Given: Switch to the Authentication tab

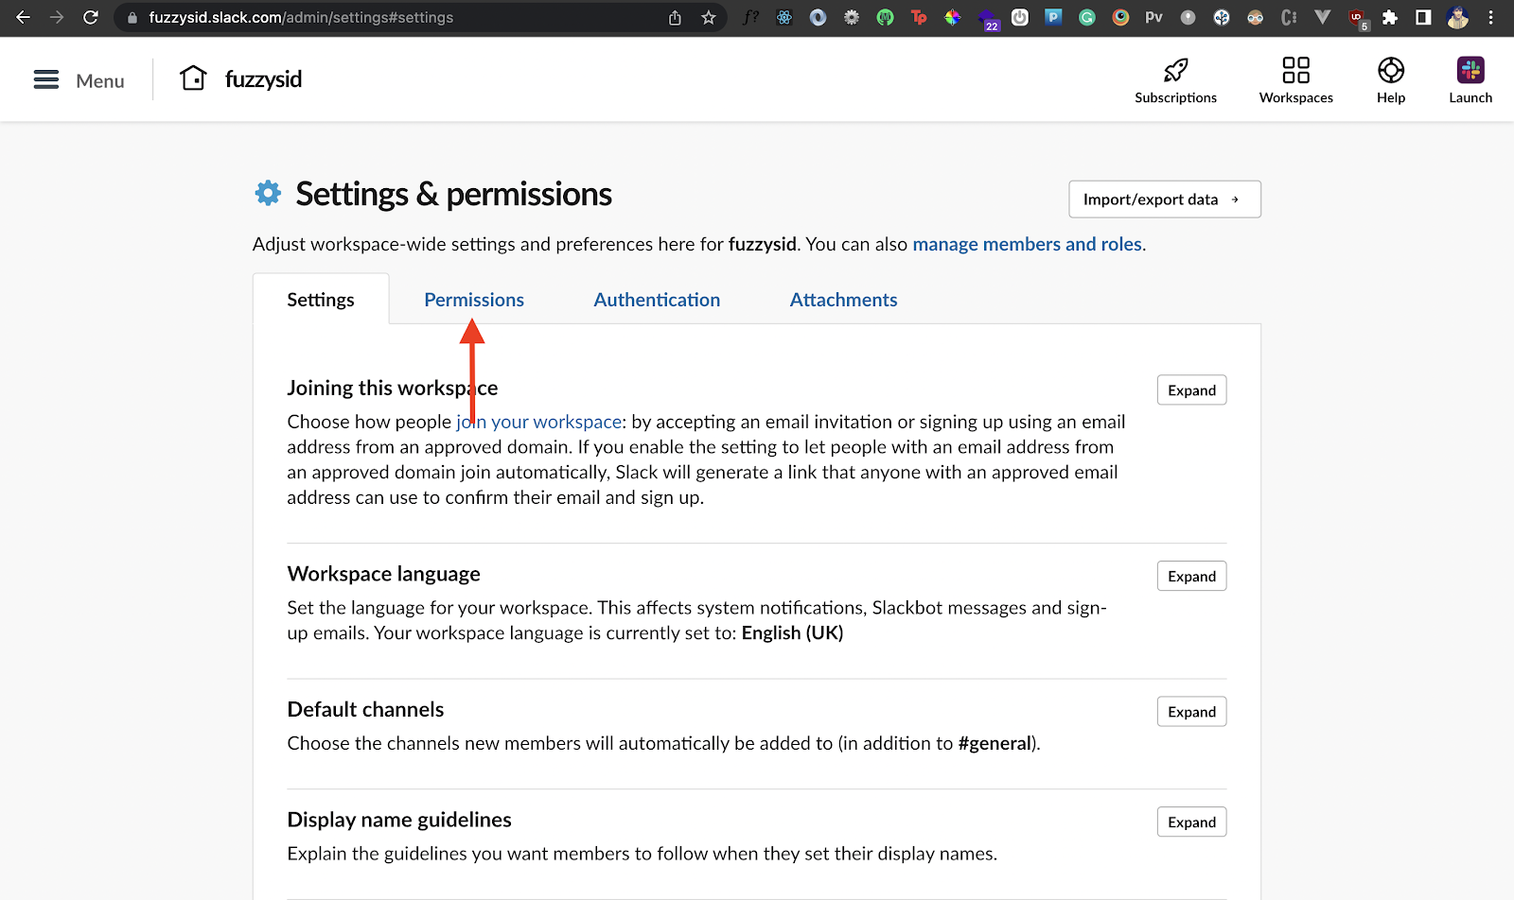Looking at the screenshot, I should pyautogui.click(x=657, y=300).
